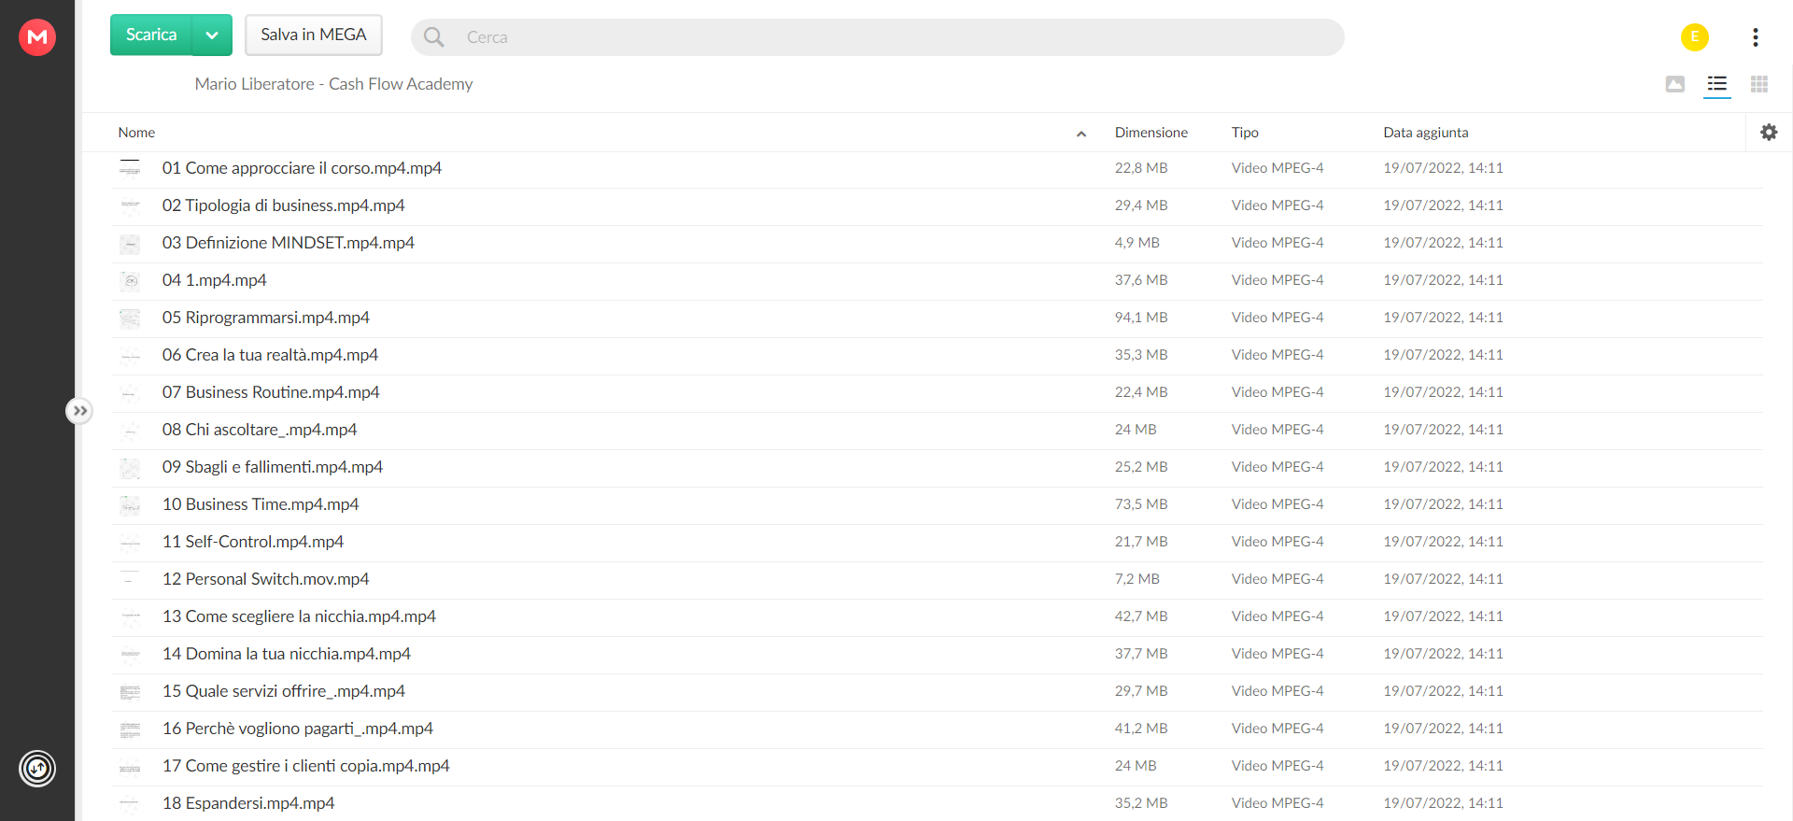Switch to image gallery view
Viewport: 1793px width, 821px height.
coord(1675,84)
